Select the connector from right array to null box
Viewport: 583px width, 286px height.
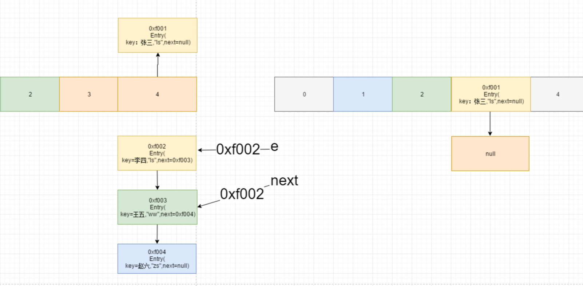[x=490, y=124]
